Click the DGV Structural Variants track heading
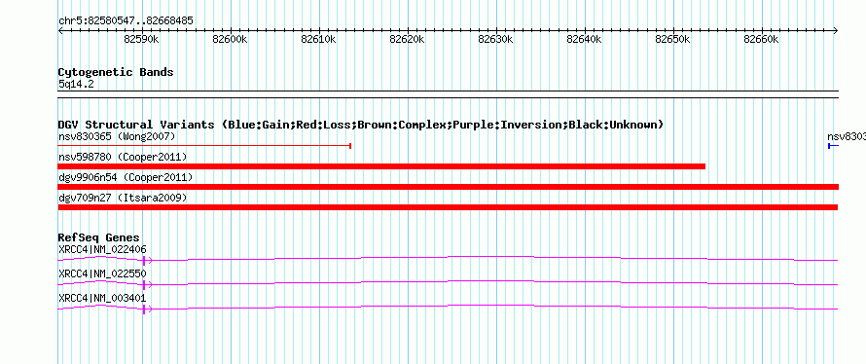866x364 pixels. point(361,125)
